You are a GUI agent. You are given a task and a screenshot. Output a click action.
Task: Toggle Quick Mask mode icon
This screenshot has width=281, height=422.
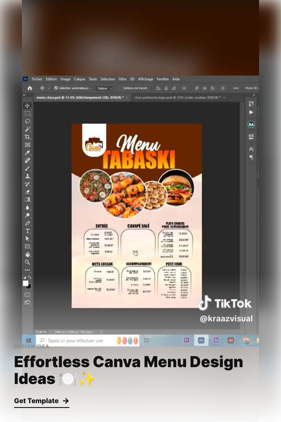coord(27,295)
